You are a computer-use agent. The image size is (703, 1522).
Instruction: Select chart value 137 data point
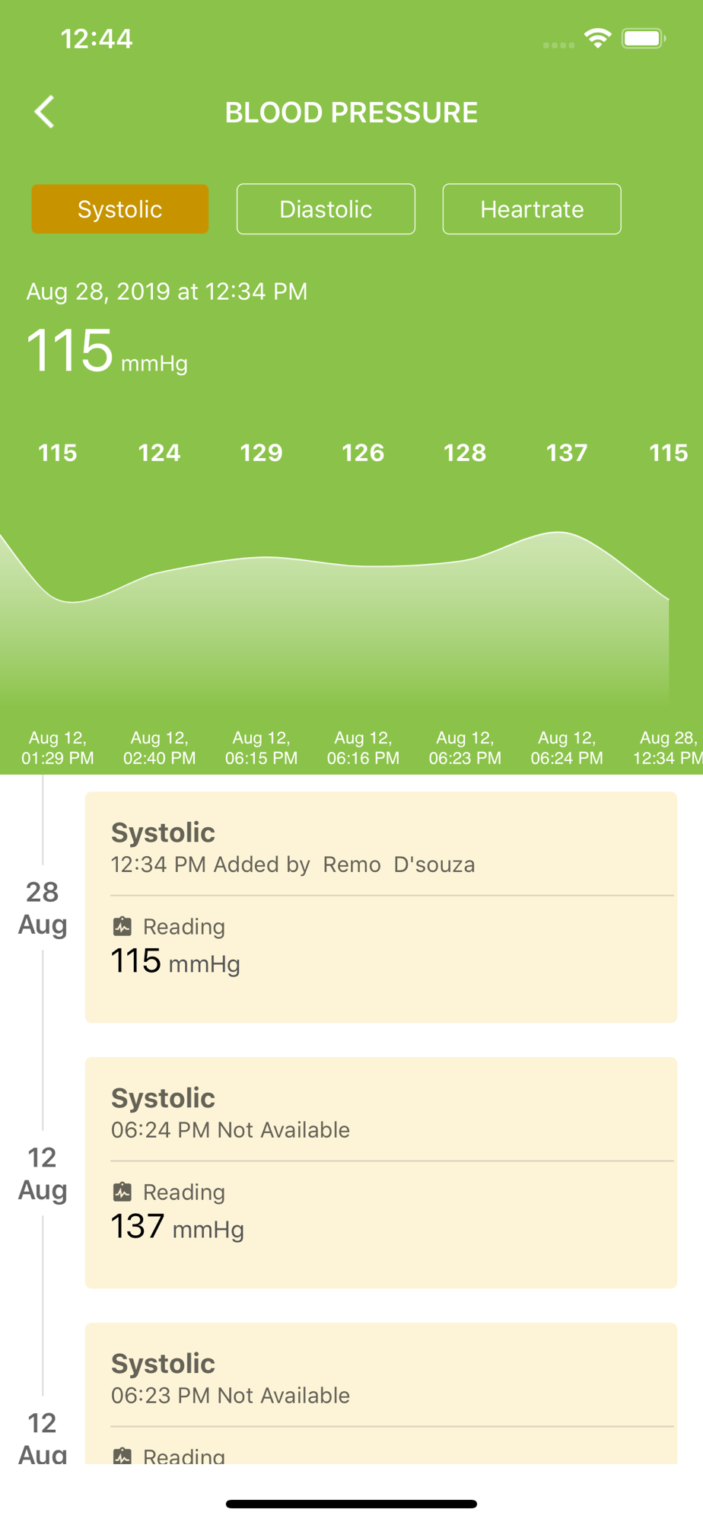pyautogui.click(x=567, y=453)
